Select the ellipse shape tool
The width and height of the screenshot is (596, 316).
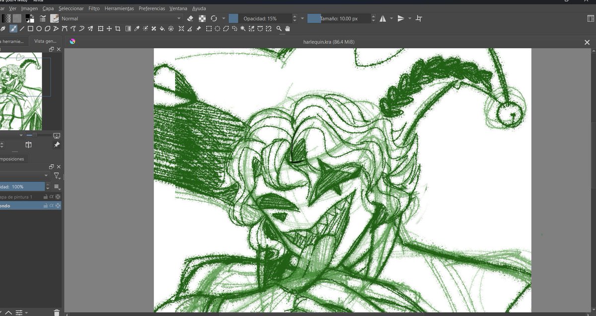pos(39,28)
